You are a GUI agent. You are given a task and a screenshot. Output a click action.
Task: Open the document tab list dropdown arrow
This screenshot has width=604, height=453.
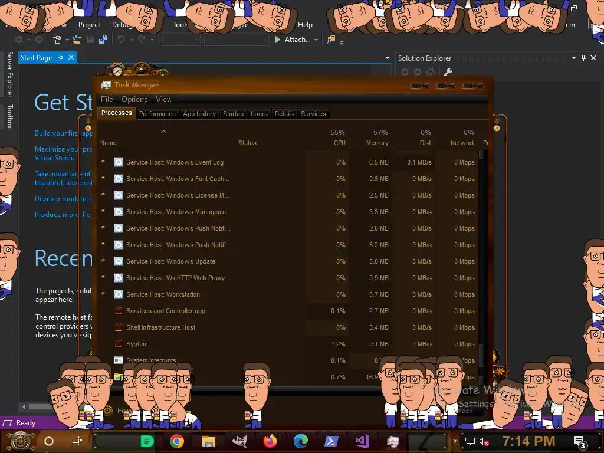click(388, 58)
